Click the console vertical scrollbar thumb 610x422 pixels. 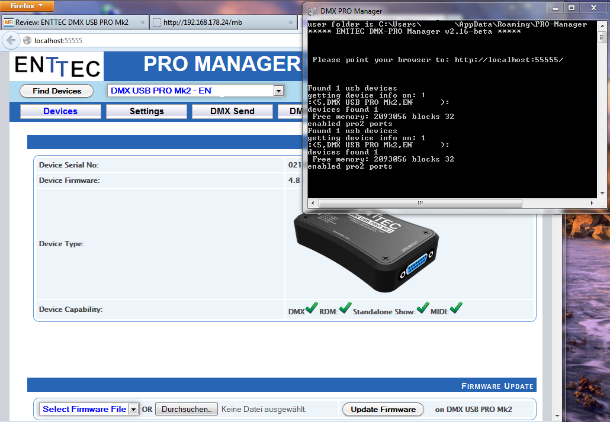point(602,37)
